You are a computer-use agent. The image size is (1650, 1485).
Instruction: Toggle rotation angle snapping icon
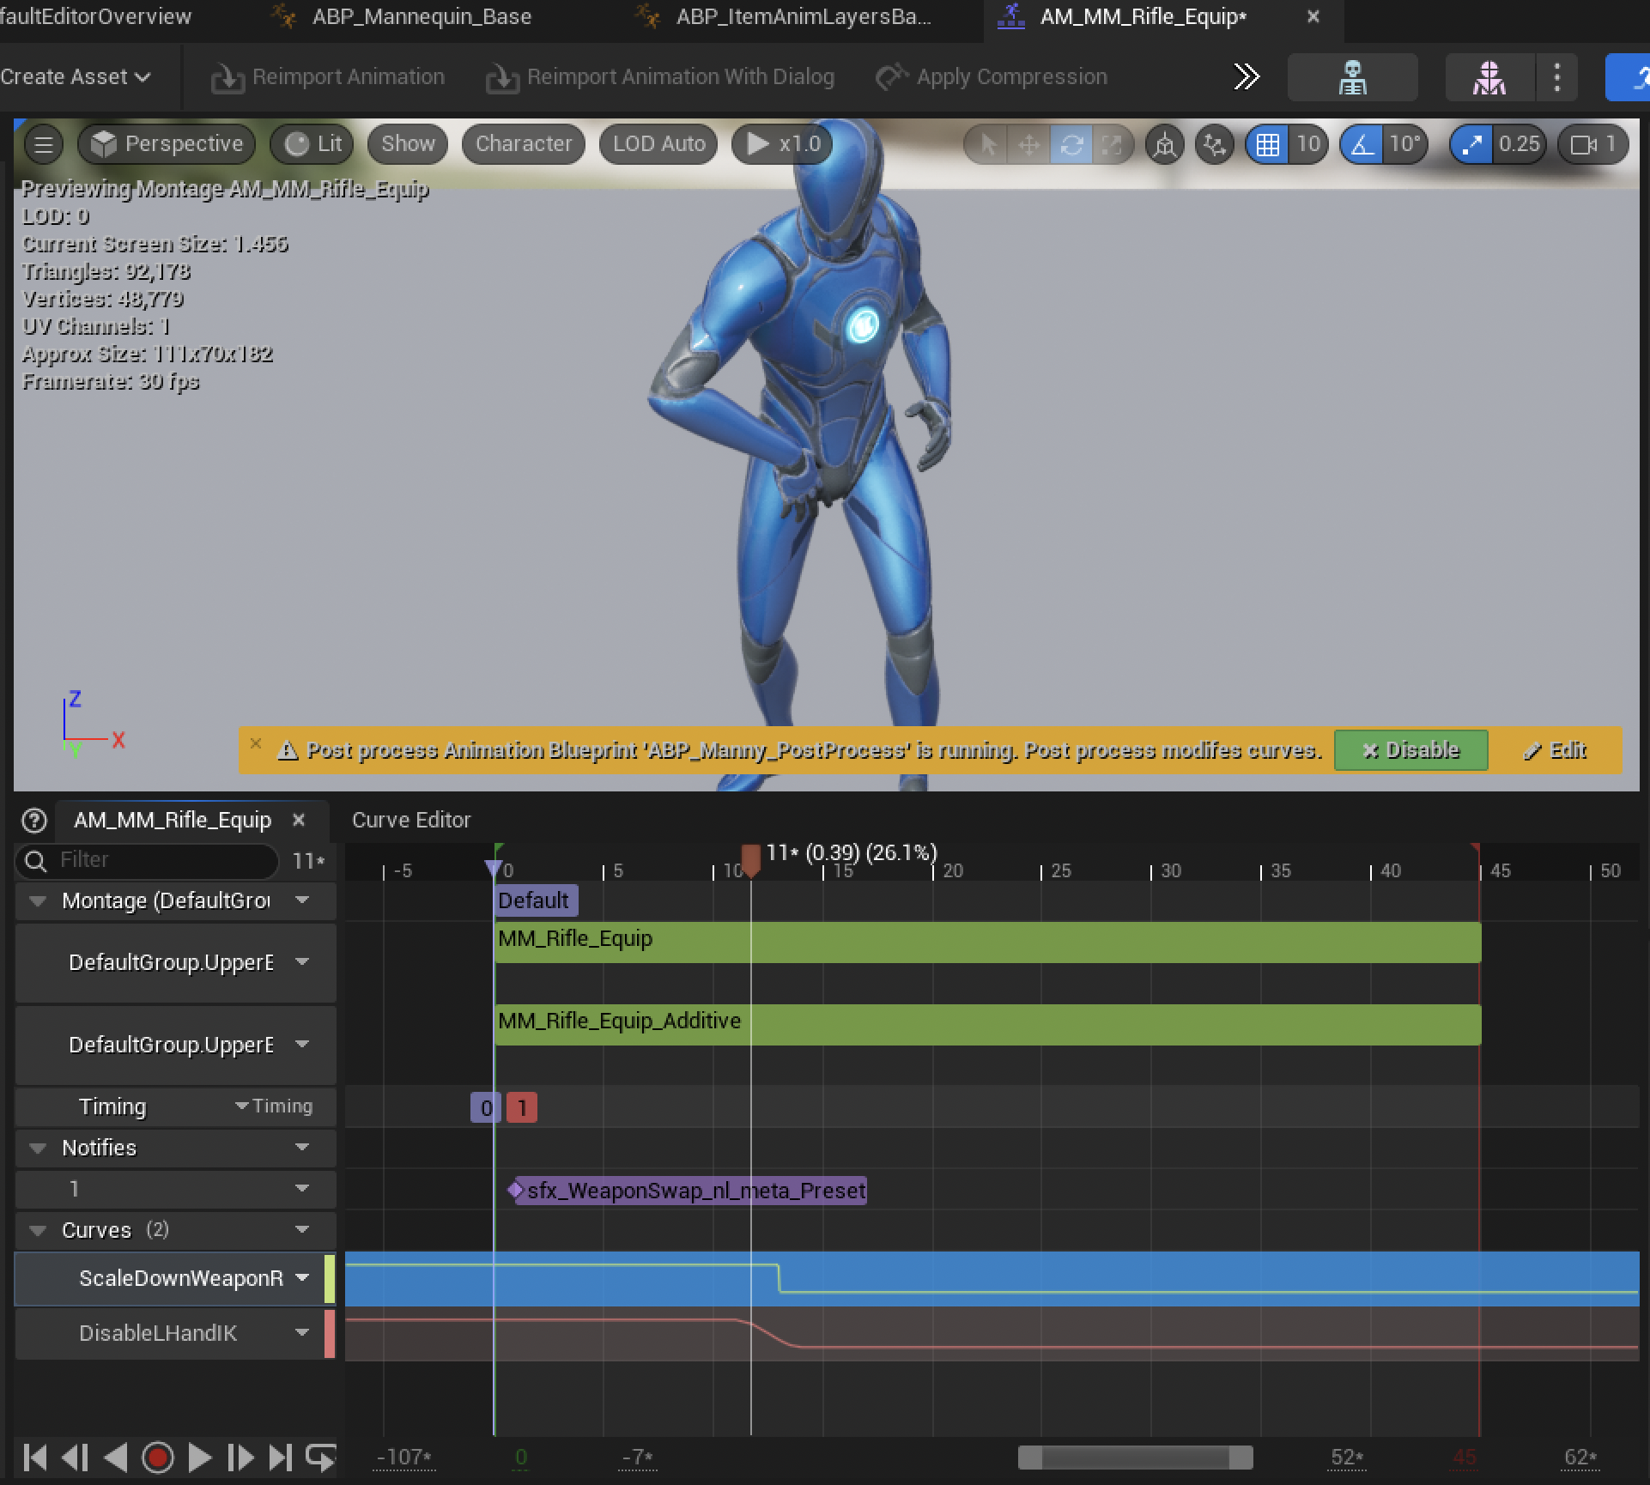[x=1362, y=144]
